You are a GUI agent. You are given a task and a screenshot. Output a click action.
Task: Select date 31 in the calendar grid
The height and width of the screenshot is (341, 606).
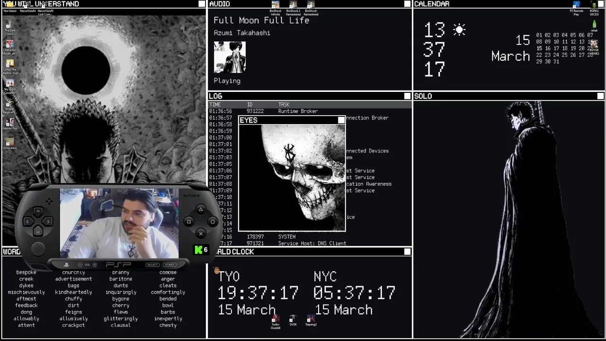tap(556, 62)
